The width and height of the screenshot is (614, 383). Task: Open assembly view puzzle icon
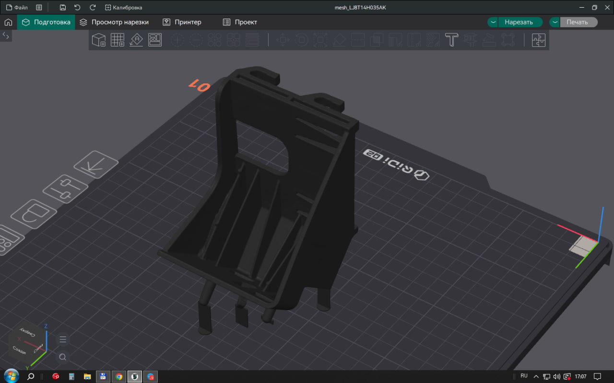click(x=539, y=40)
